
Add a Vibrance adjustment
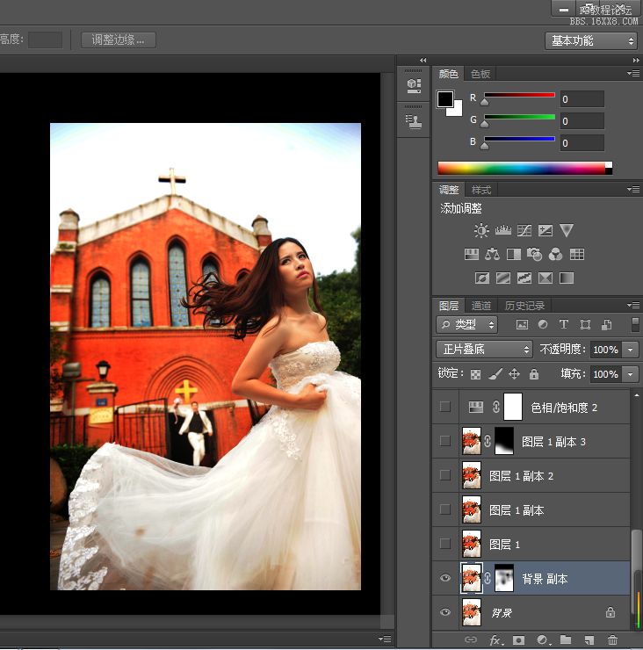click(x=567, y=230)
